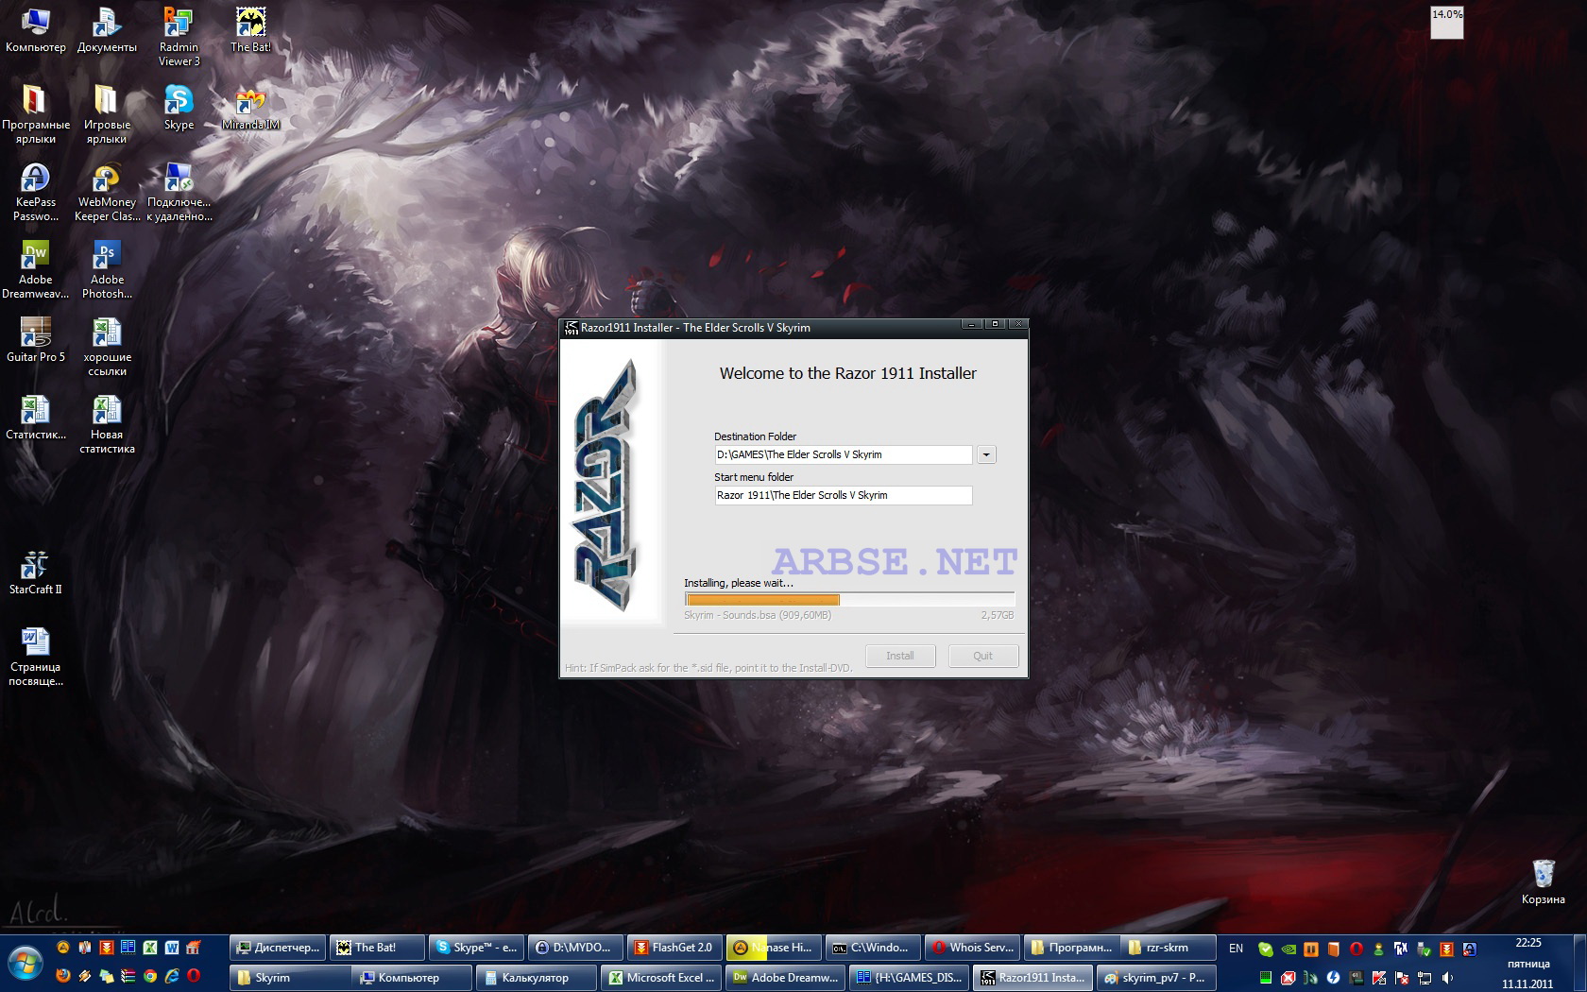Launch the Miranda IM shortcut
This screenshot has height=992, width=1587.
pos(250,108)
